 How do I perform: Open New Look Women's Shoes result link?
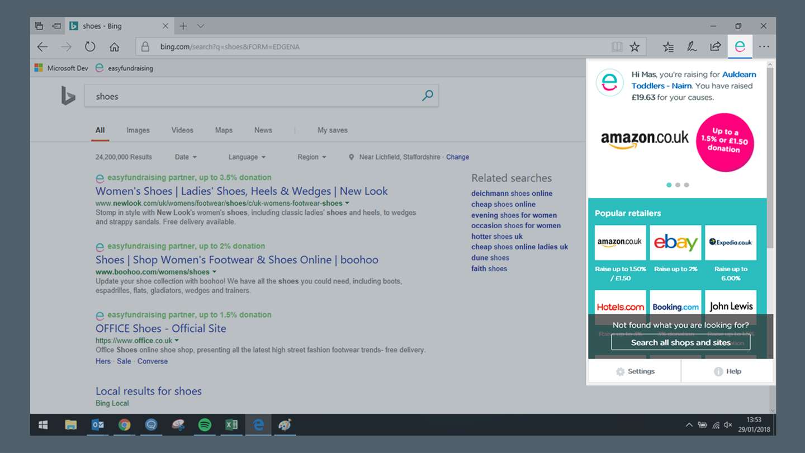point(241,191)
